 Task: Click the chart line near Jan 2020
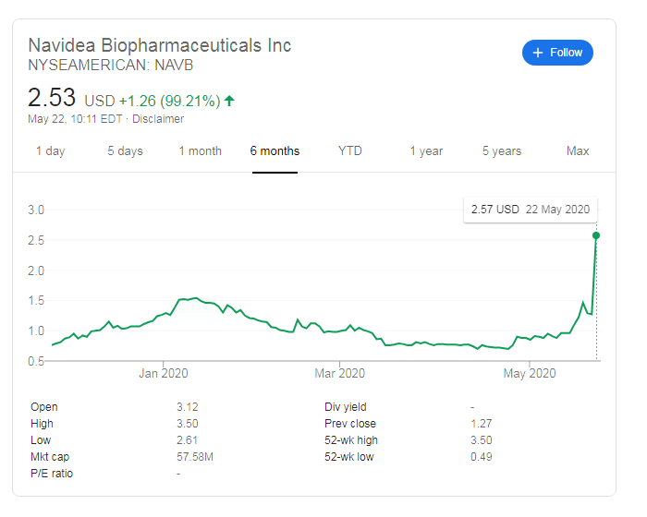coord(164,314)
